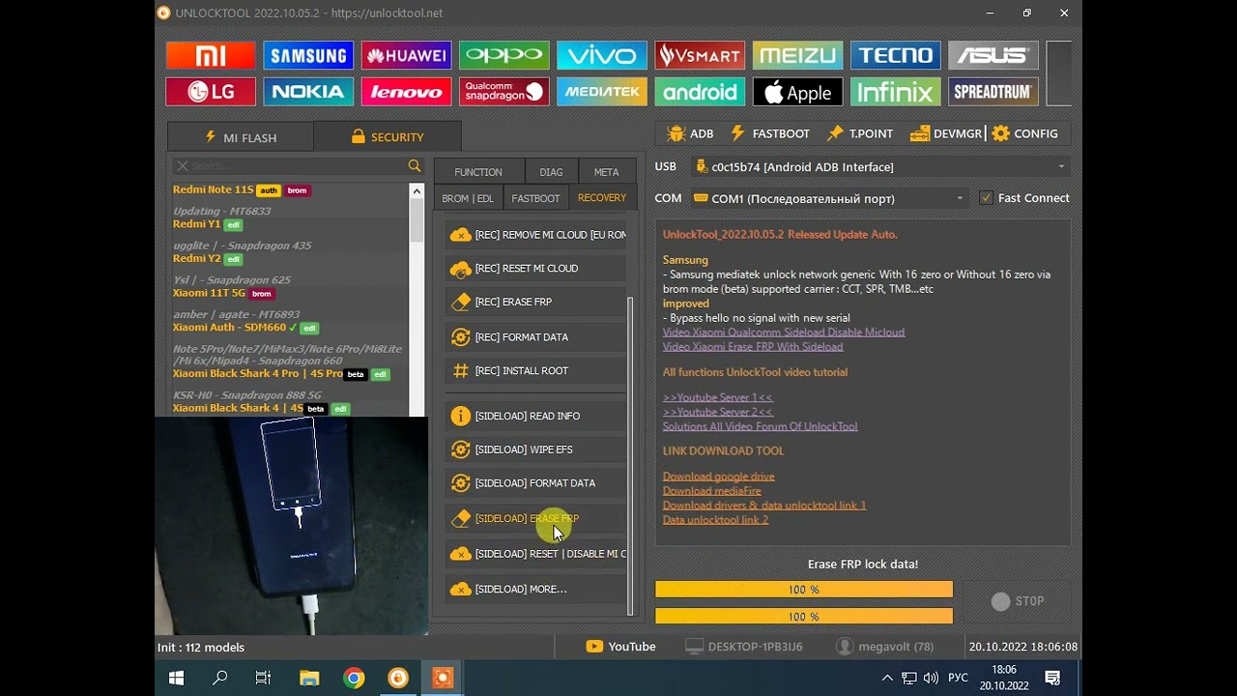Open the BROM | EDL tab
The height and width of the screenshot is (696, 1237).
468,198
